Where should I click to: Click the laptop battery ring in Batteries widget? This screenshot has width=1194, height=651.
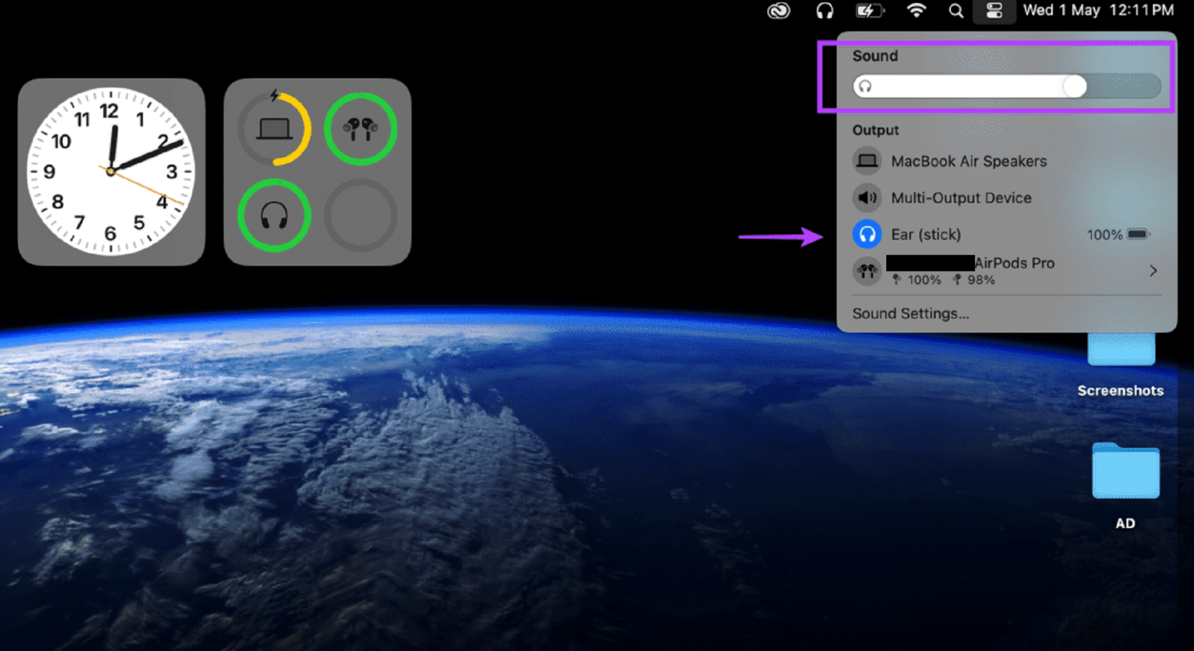[x=274, y=129]
